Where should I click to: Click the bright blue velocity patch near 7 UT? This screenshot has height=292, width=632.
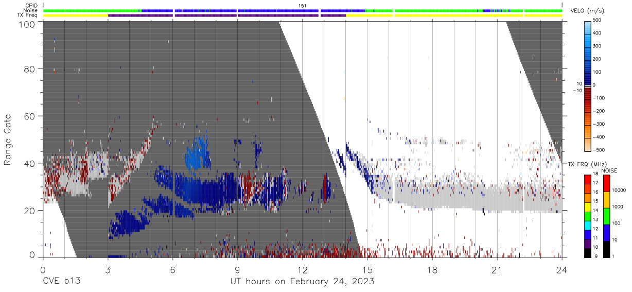tap(197, 153)
